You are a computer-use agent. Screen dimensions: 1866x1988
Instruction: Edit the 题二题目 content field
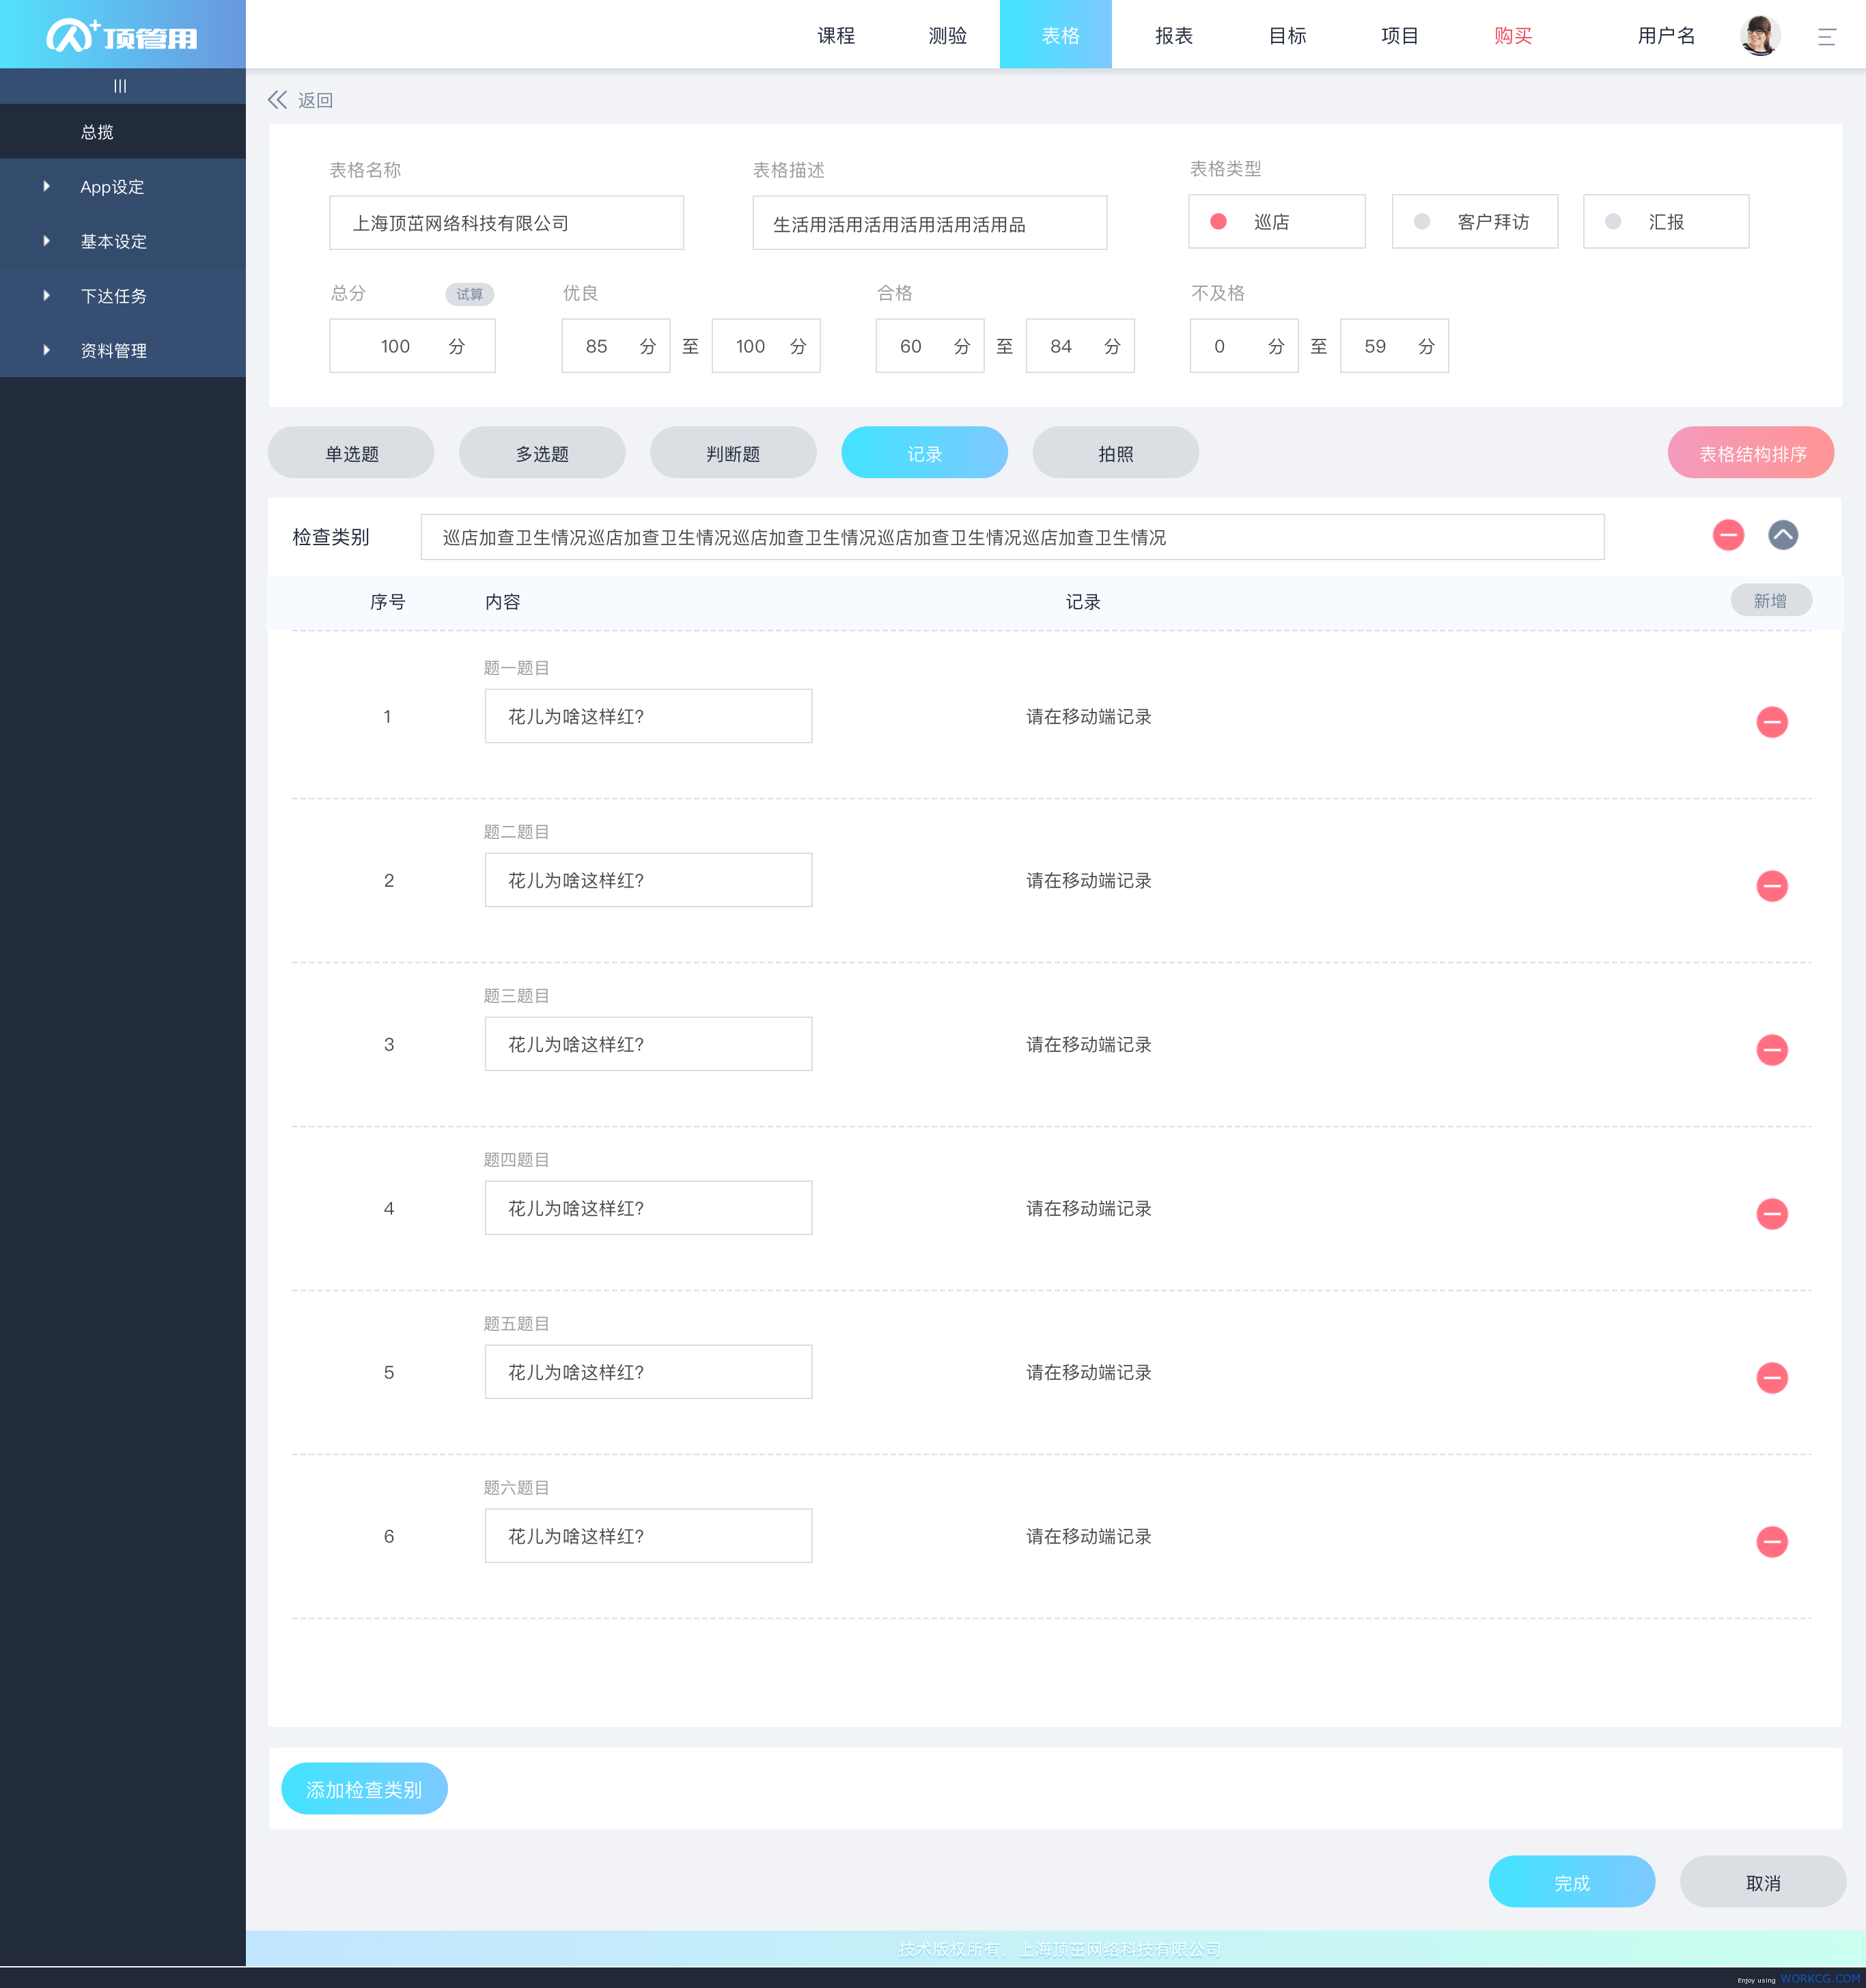(x=648, y=880)
